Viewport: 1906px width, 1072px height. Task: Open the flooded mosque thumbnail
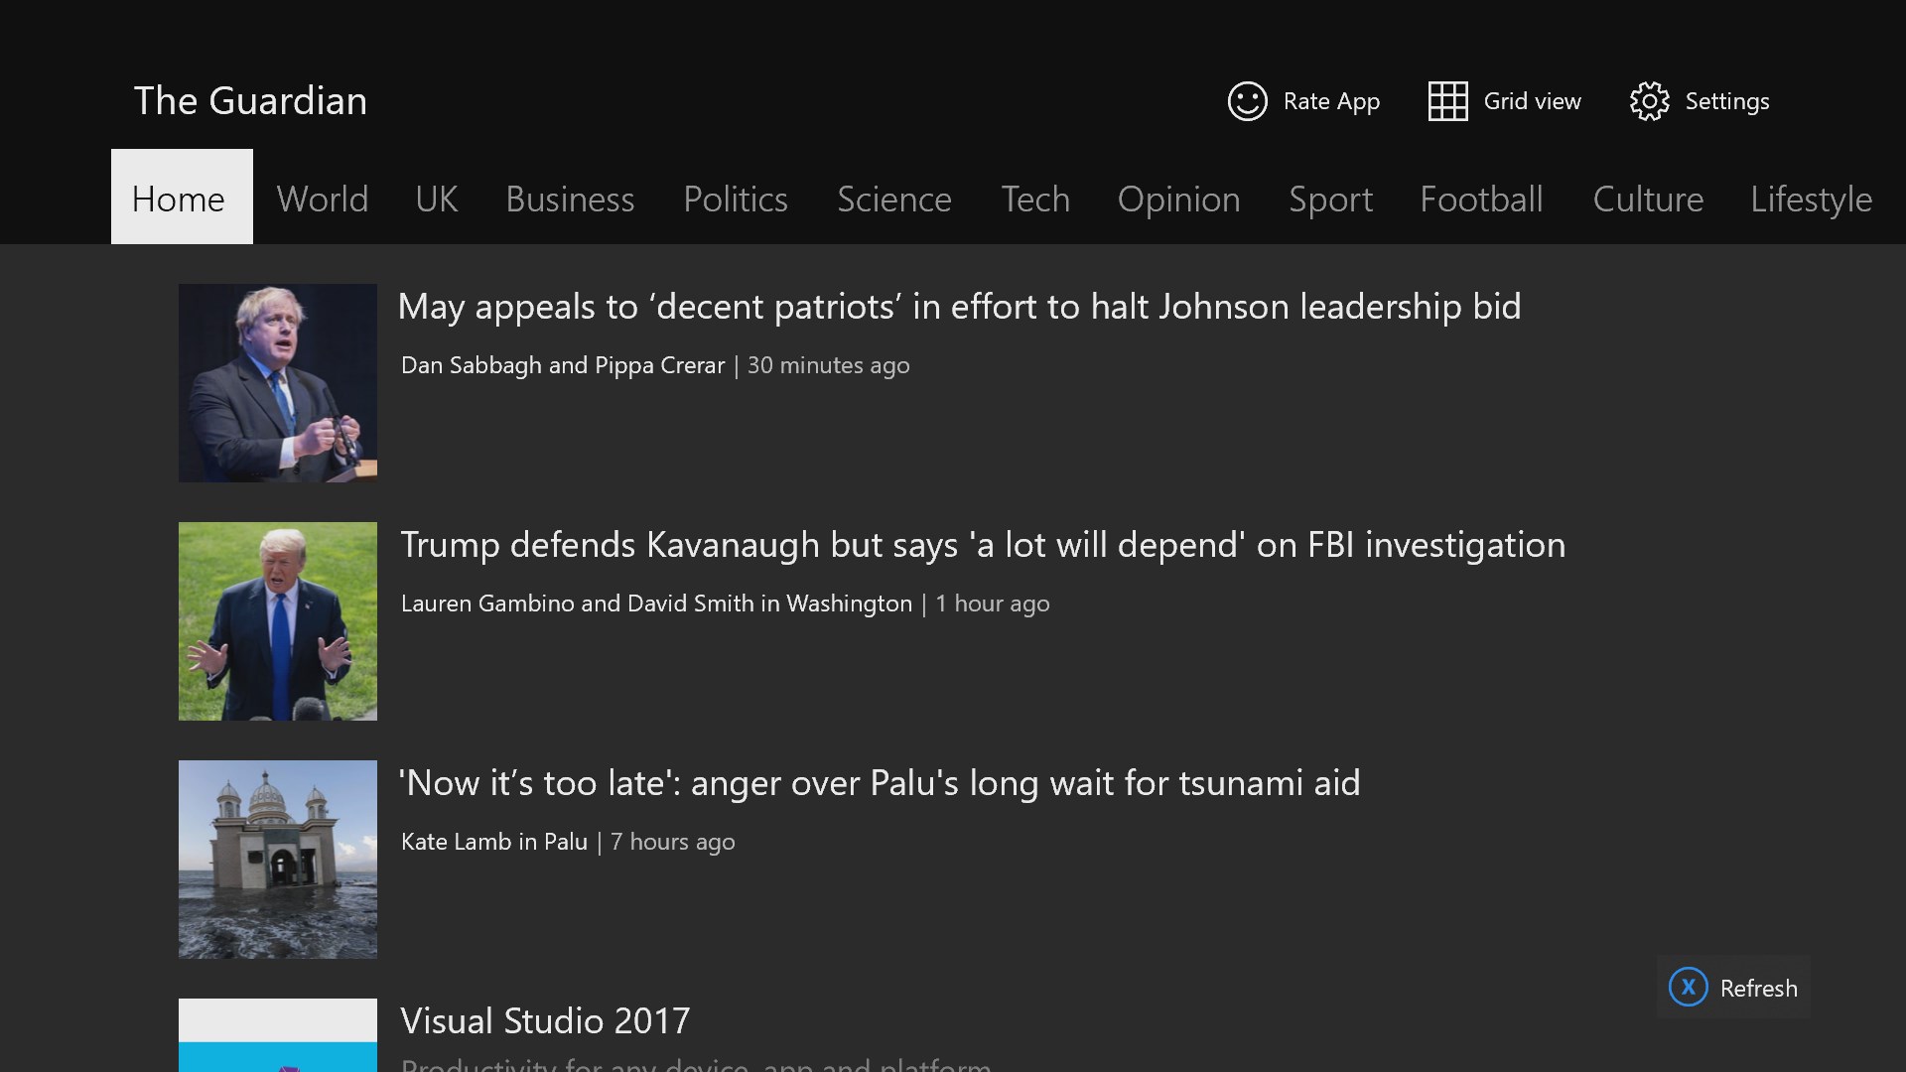(x=278, y=860)
